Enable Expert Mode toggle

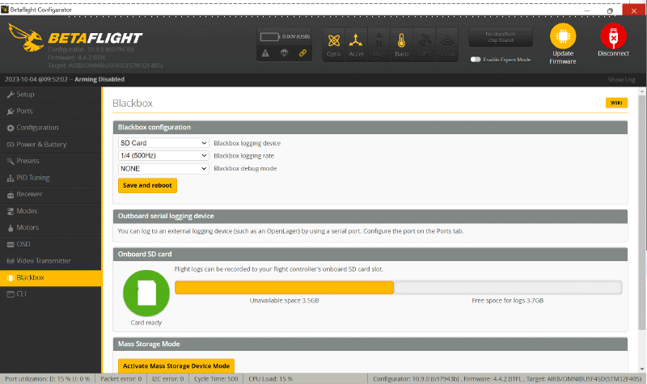[476, 59]
